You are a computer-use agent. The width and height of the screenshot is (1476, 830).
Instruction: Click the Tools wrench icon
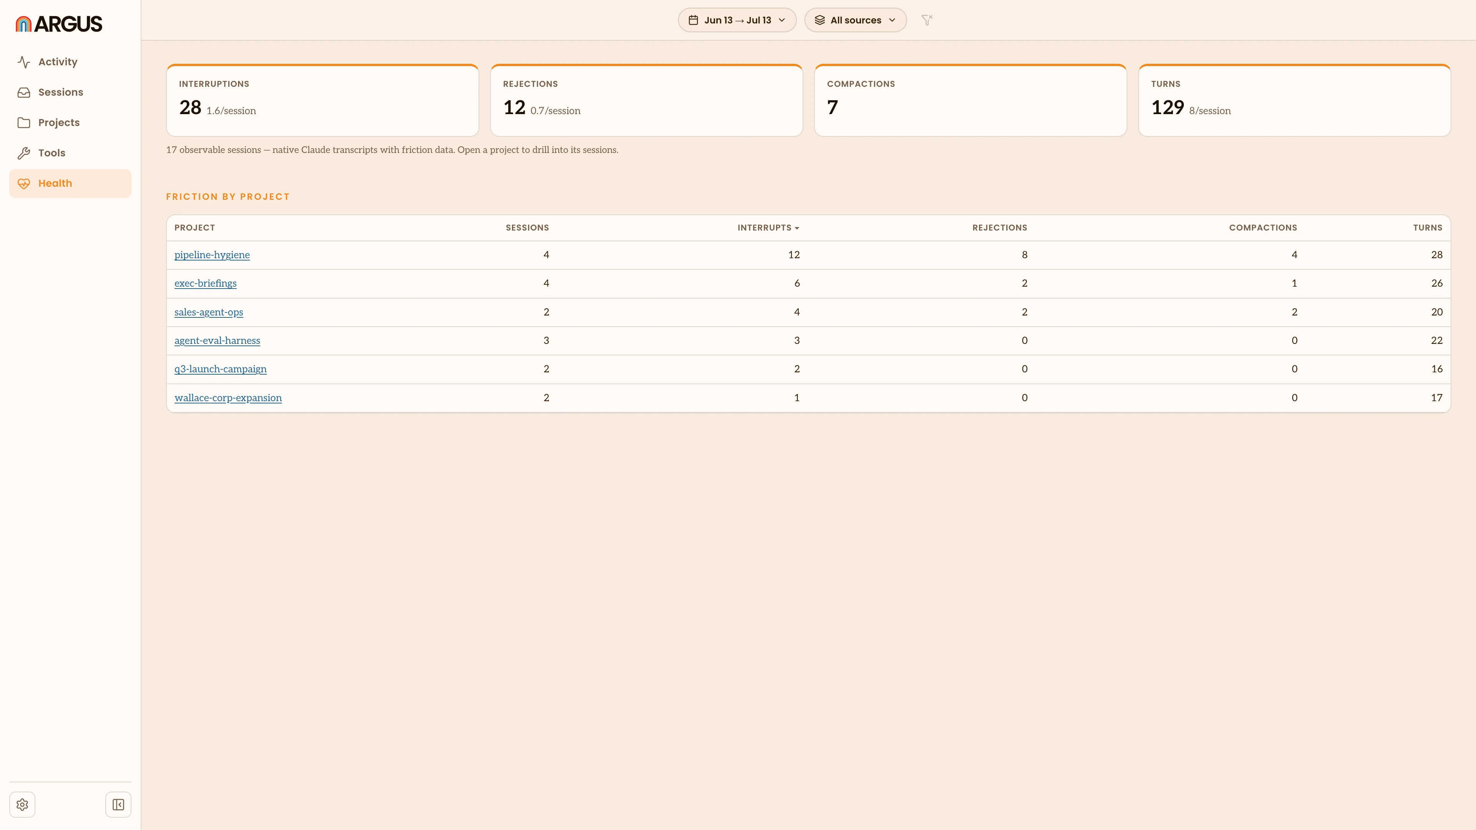coord(23,153)
